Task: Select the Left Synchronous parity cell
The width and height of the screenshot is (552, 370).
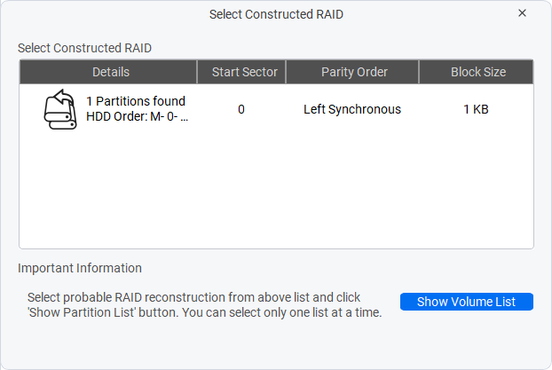Action: tap(352, 109)
